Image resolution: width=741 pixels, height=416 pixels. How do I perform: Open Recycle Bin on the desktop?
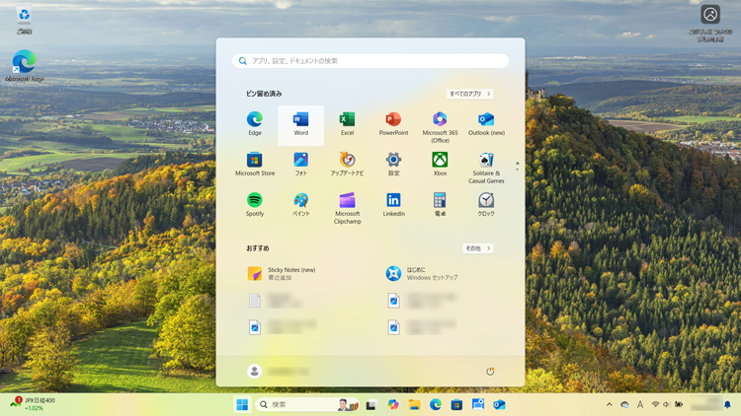point(24,18)
